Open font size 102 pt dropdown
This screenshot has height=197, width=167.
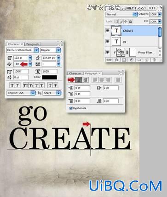point(30,58)
